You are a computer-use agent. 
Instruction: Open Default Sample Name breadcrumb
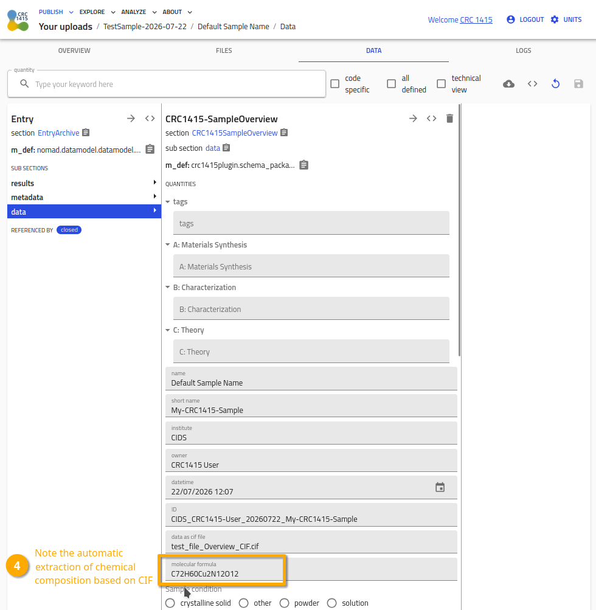[x=234, y=26]
